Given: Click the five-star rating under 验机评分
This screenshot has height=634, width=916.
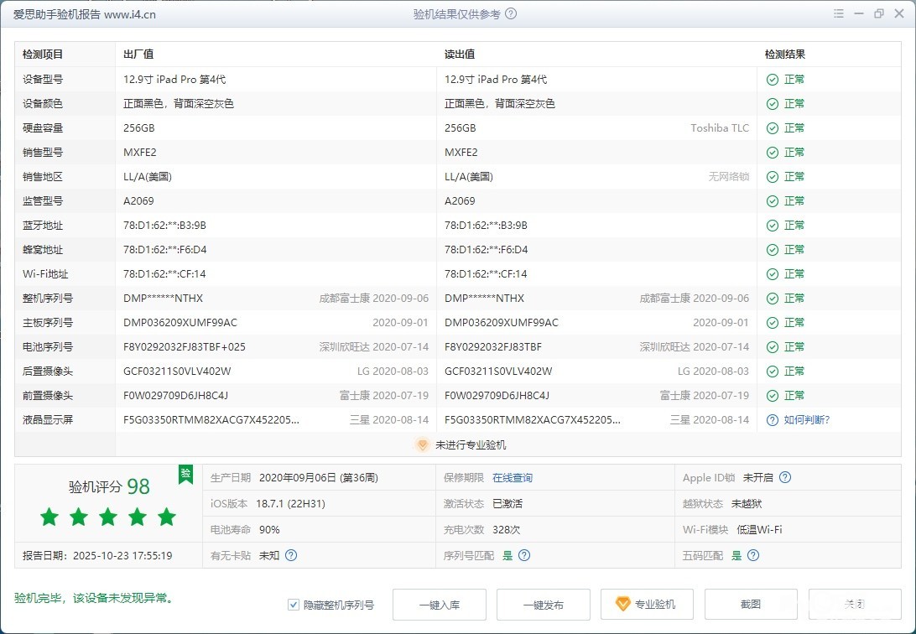Looking at the screenshot, I should click(108, 517).
